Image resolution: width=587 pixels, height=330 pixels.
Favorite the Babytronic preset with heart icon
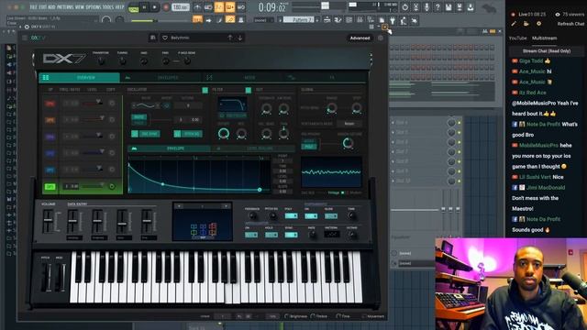(x=165, y=38)
